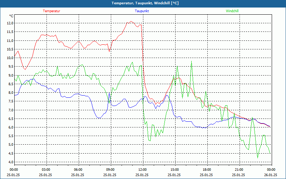The height and width of the screenshot is (179, 286).
Task: Click the 4,5 y-axis value
Action: pyautogui.click(x=11, y=153)
